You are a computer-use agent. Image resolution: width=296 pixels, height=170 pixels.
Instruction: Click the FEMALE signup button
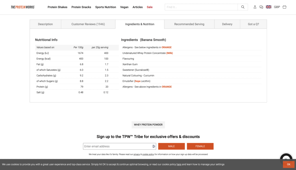point(200,146)
